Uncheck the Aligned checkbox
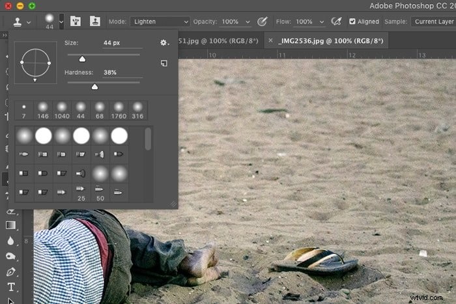The width and height of the screenshot is (456, 304). point(352,21)
